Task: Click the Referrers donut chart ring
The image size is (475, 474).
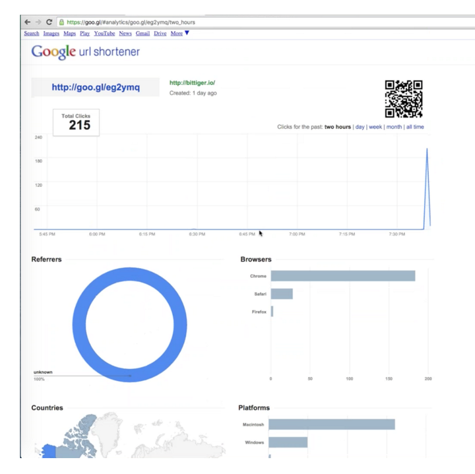Action: coord(79,325)
